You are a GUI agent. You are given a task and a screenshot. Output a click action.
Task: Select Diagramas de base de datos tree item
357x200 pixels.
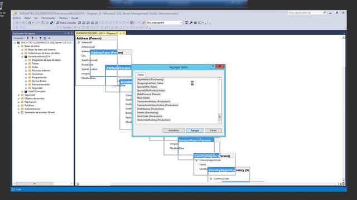(46, 60)
